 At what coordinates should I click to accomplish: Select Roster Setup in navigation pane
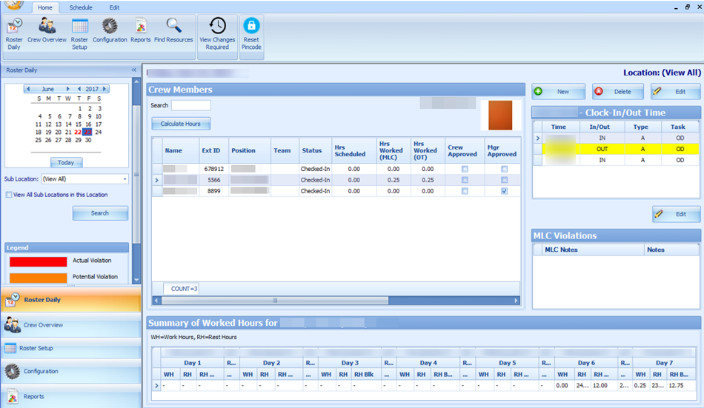pyautogui.click(x=71, y=348)
